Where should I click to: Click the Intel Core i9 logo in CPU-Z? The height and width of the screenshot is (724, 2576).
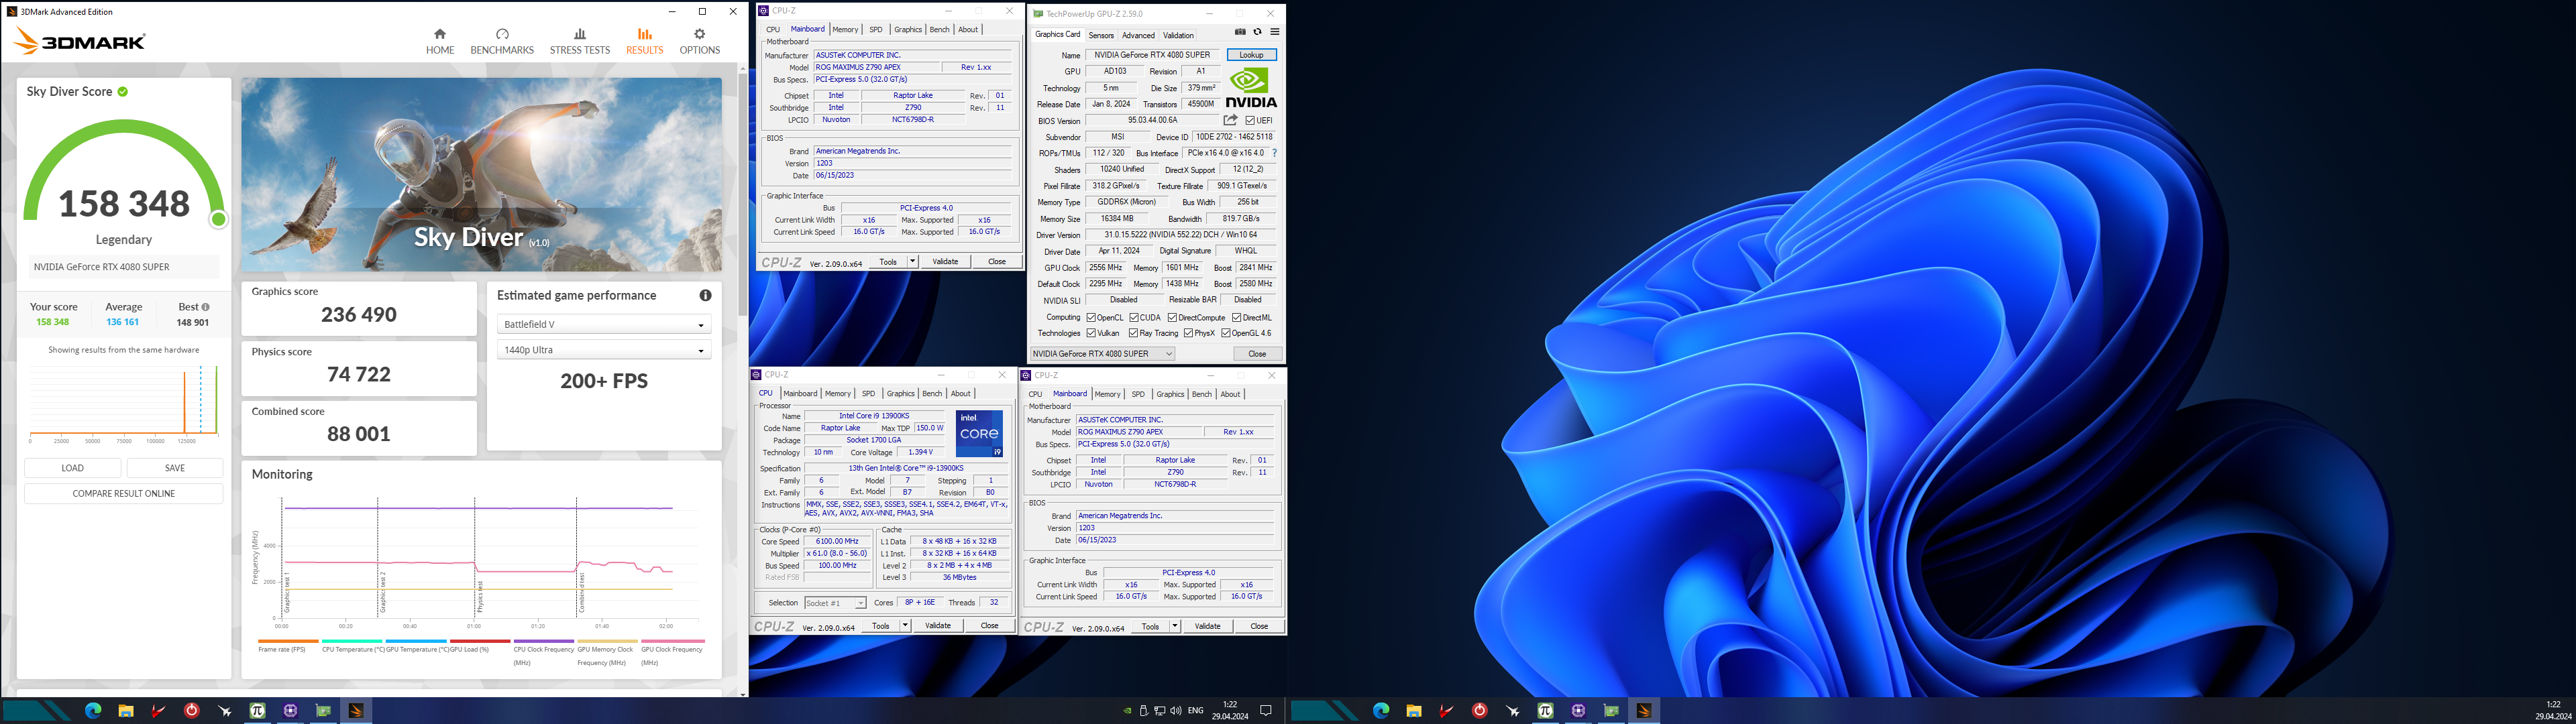coord(979,434)
